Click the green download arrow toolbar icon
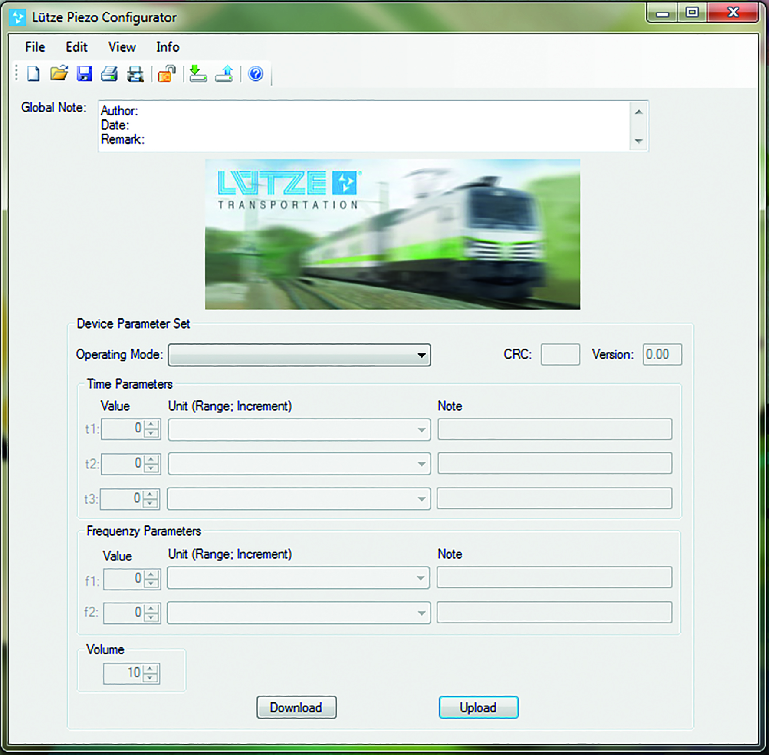769x755 pixels. (x=198, y=74)
